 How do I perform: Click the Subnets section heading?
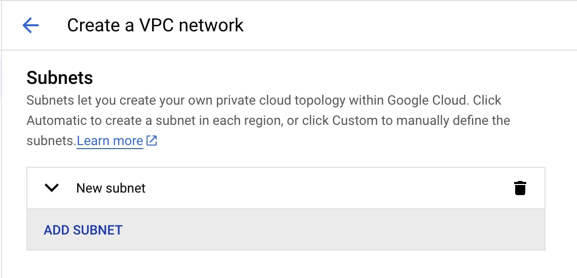pos(60,78)
